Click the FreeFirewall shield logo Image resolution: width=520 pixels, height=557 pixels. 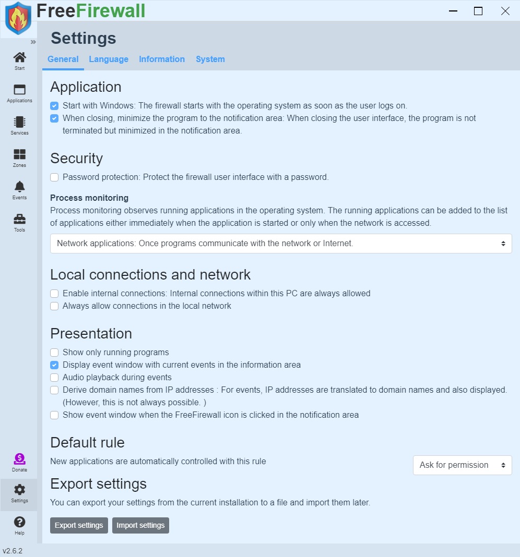point(18,18)
